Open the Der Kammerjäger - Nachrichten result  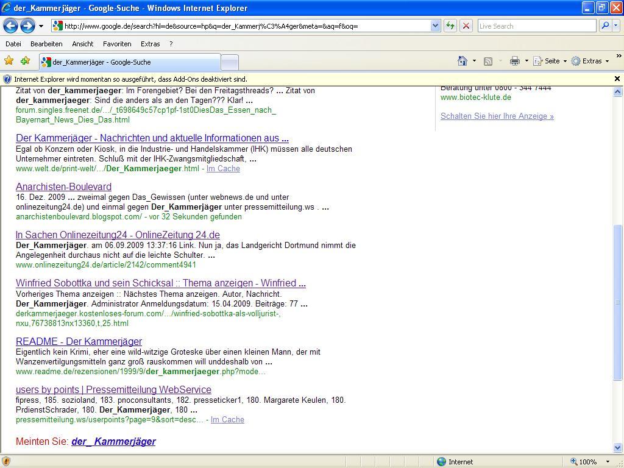tap(152, 138)
